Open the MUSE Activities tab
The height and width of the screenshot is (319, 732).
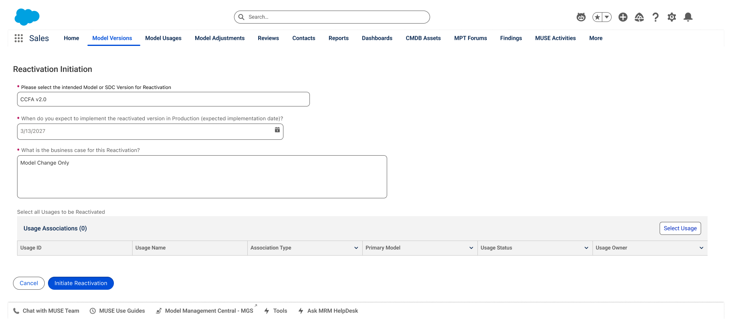pos(556,38)
